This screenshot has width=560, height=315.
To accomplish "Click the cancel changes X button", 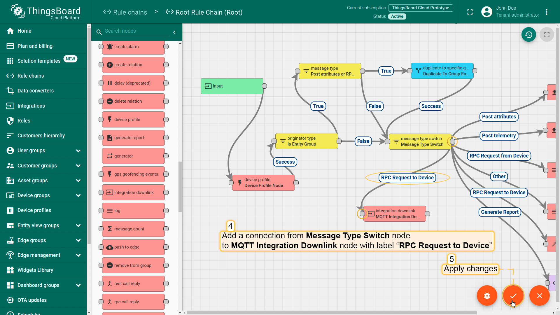I will click(539, 295).
